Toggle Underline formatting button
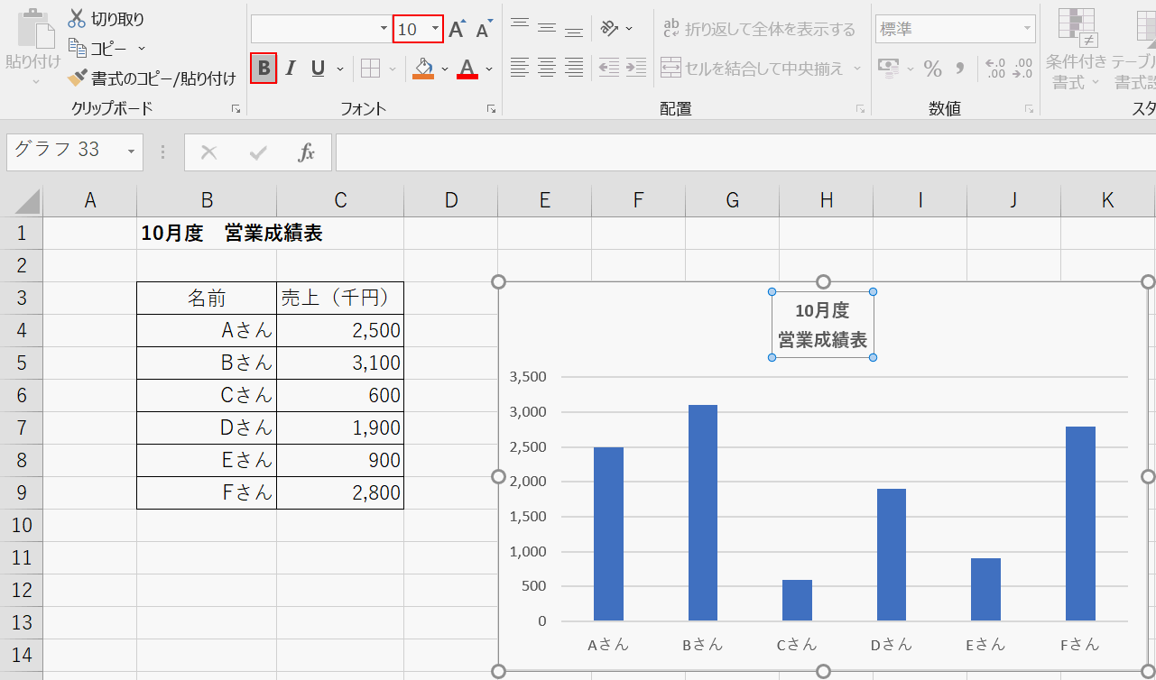This screenshot has width=1156, height=680. pyautogui.click(x=318, y=68)
